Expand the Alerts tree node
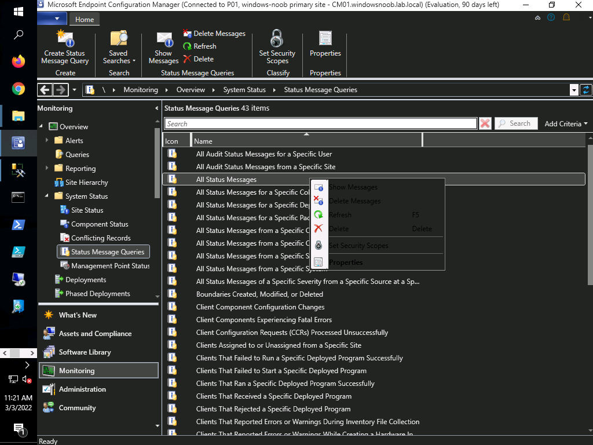Screen dimensions: 593x445 [x=47, y=140]
